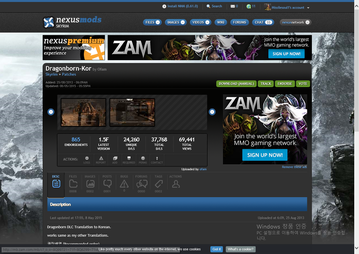Click the Dragonborn-Kor mod title

[68, 69]
